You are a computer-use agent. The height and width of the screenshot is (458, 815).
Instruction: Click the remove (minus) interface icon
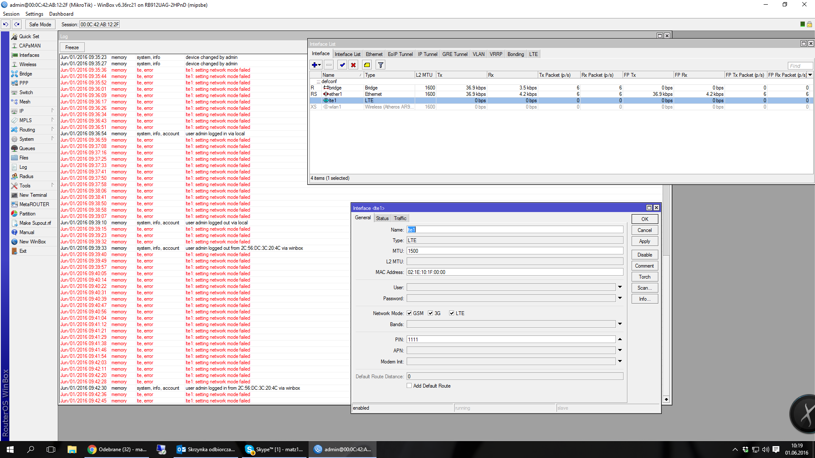tap(329, 65)
